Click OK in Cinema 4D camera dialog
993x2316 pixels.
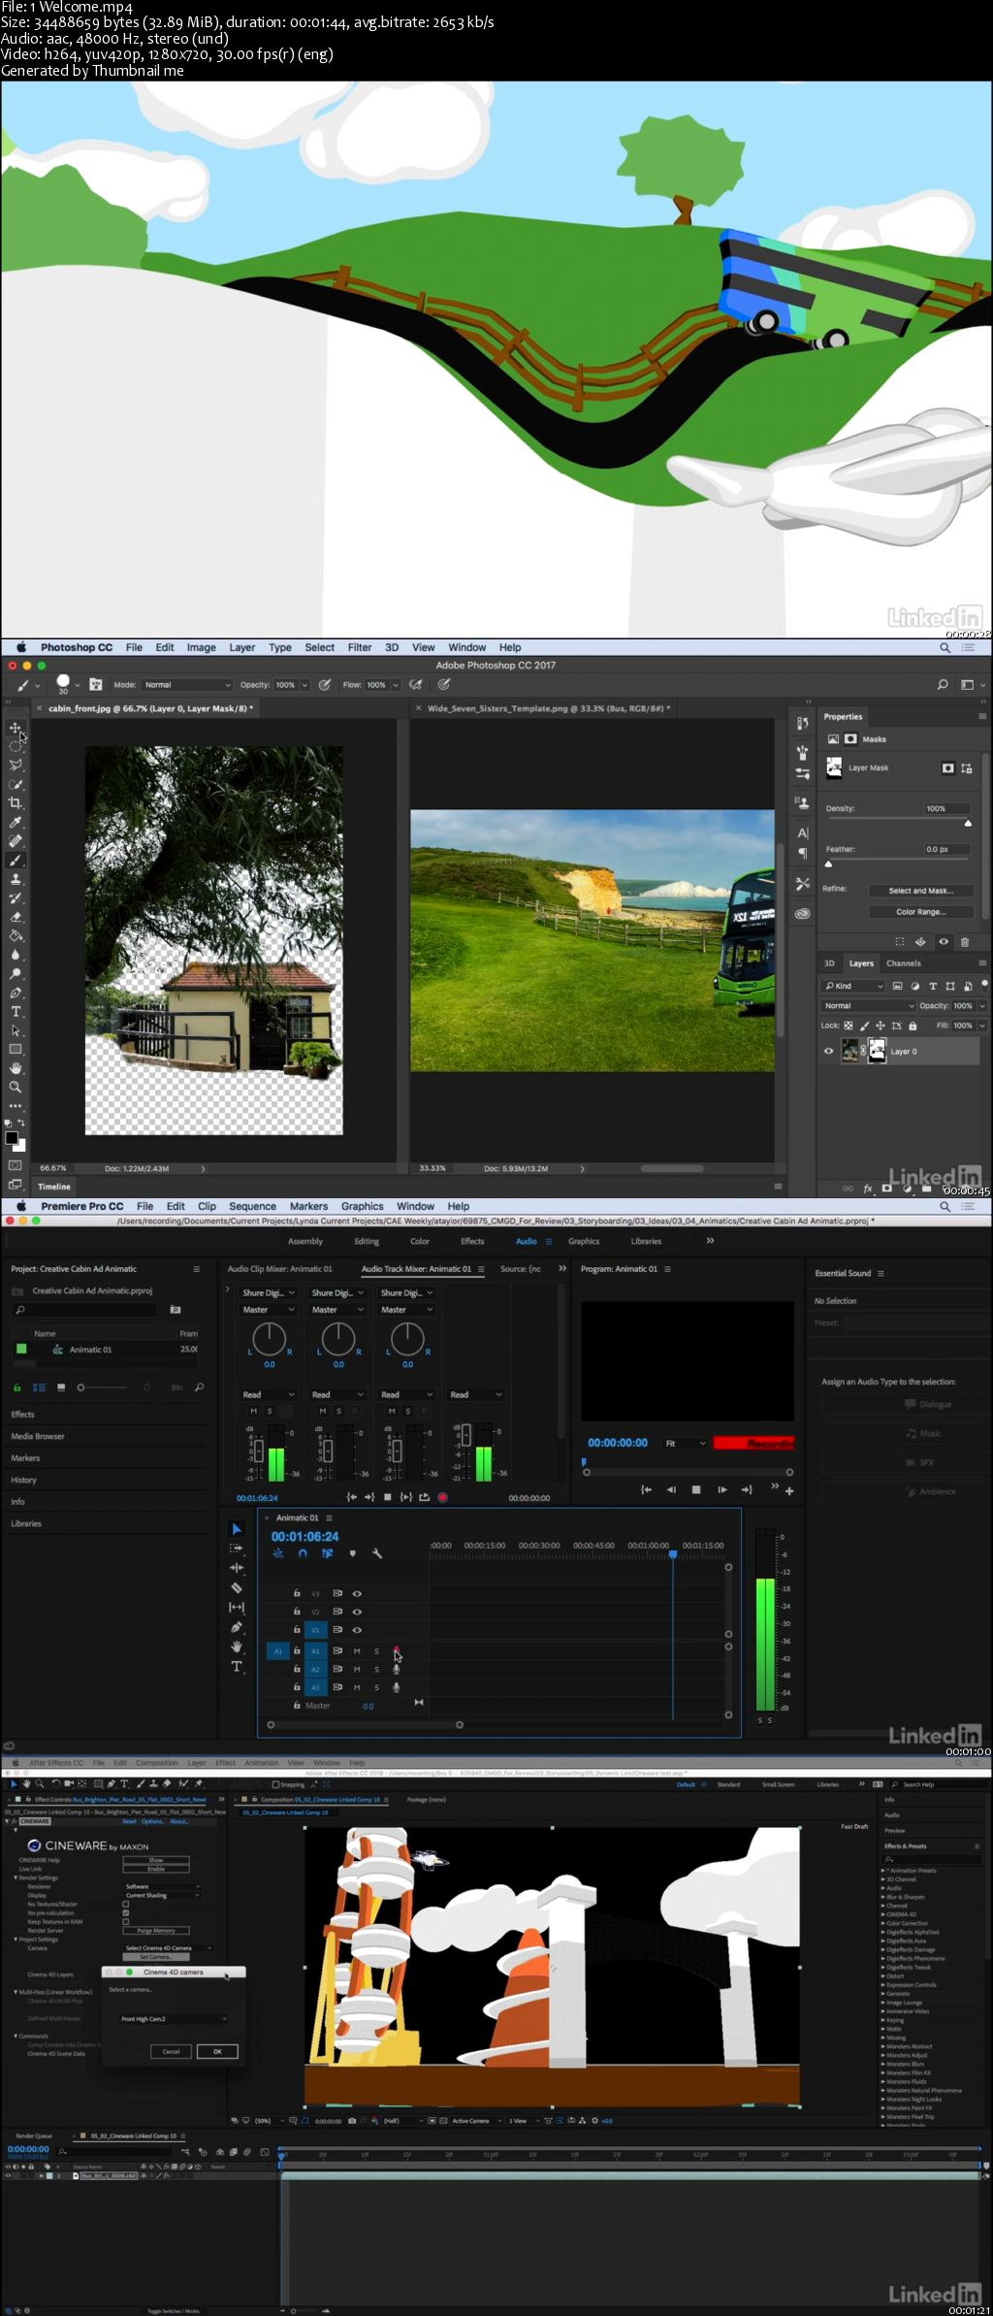217,2051
